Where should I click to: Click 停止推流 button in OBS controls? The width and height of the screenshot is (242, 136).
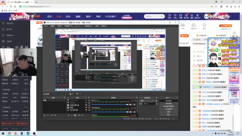click(x=168, y=101)
